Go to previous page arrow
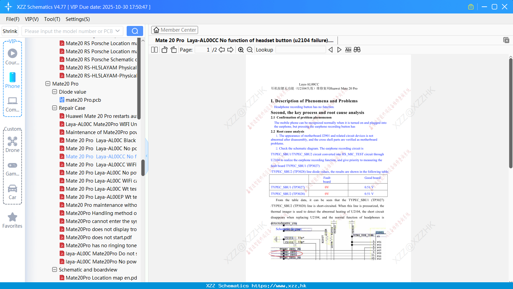 coord(222,50)
